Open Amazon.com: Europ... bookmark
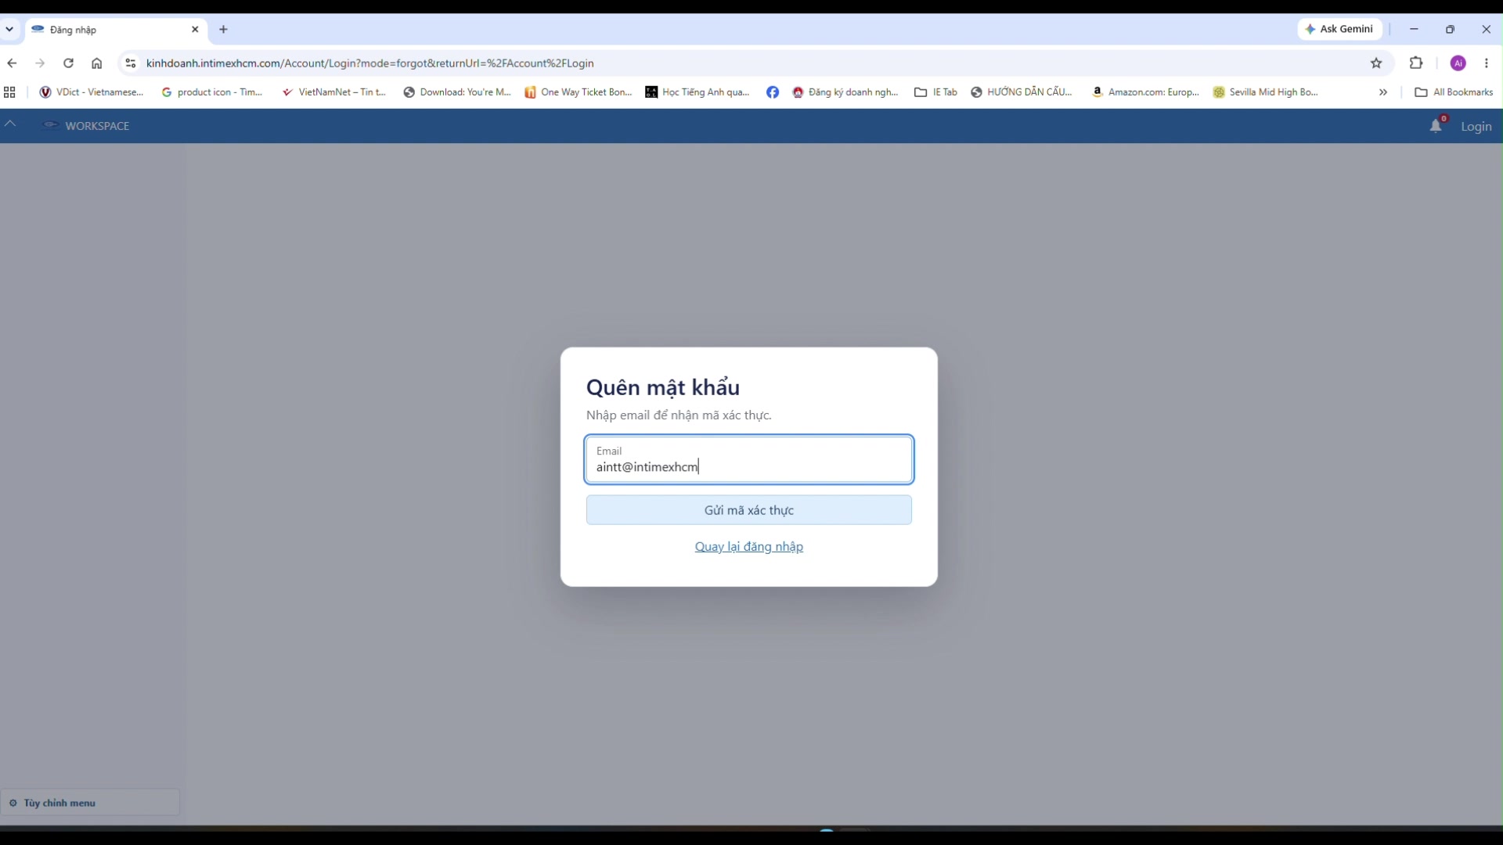 tap(1146, 92)
